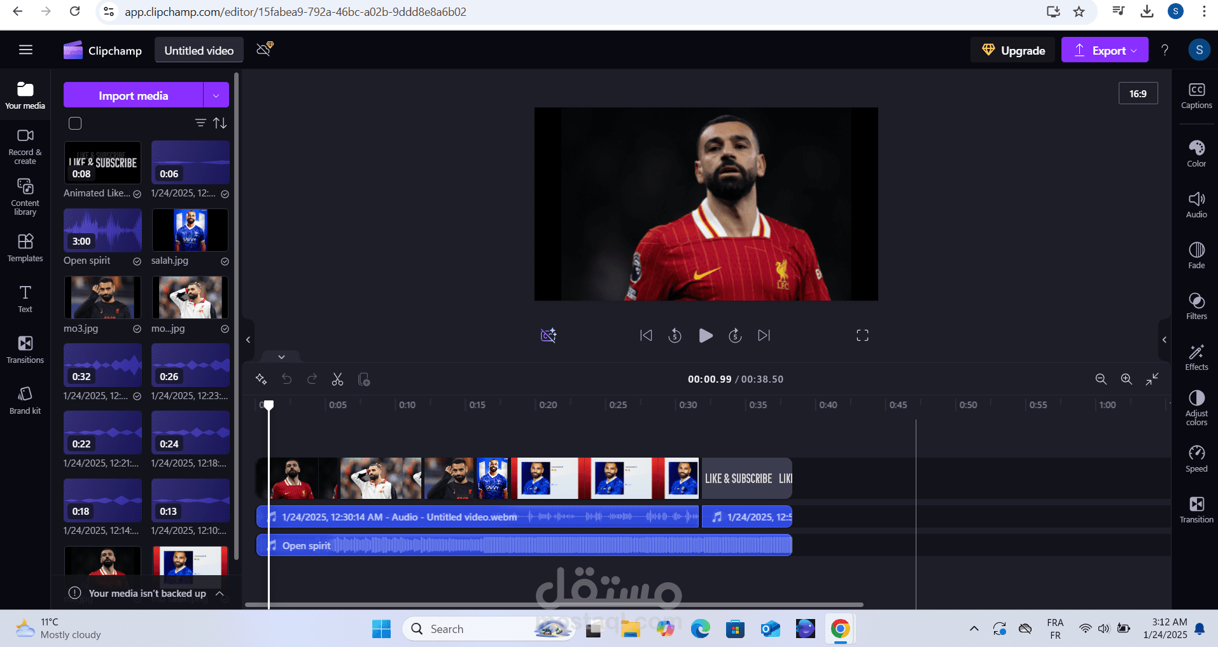
Task: Change the 16:9 aspect ratio
Action: 1138,93
